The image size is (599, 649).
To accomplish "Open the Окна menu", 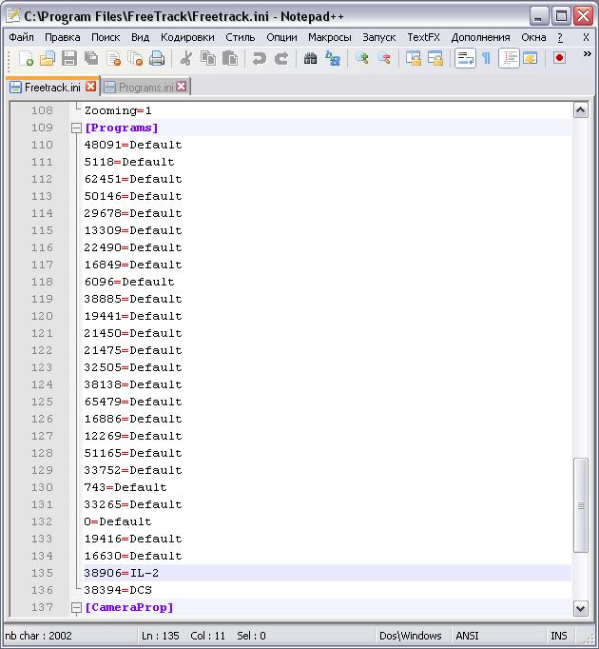I will [533, 37].
